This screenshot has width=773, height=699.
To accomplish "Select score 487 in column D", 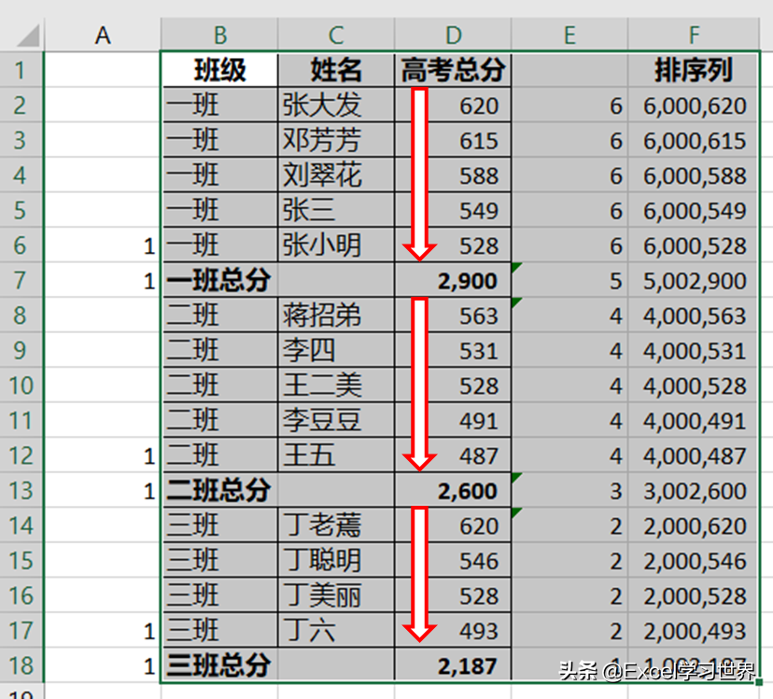I will coord(453,455).
